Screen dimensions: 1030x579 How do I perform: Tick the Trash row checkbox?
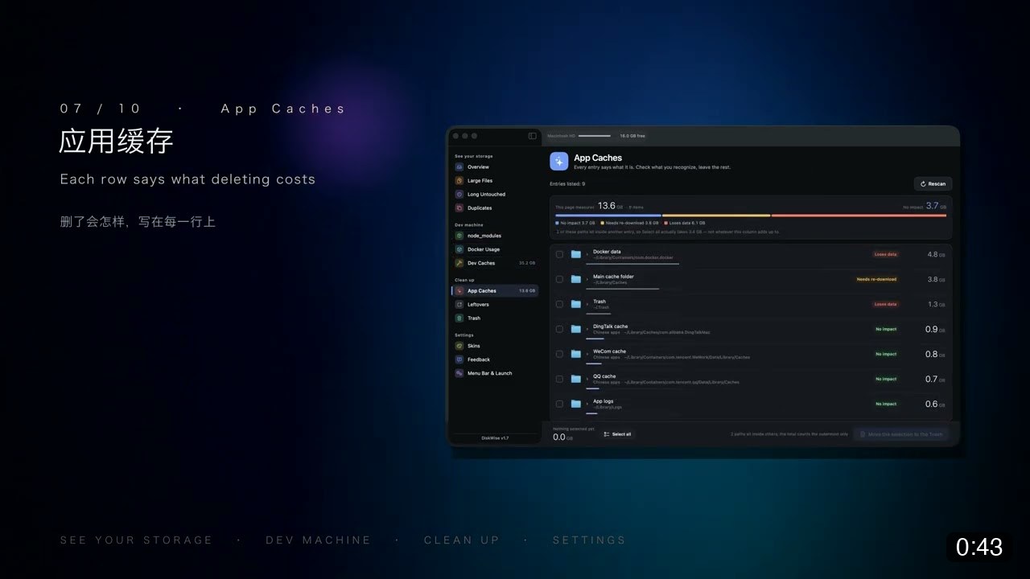(x=560, y=304)
